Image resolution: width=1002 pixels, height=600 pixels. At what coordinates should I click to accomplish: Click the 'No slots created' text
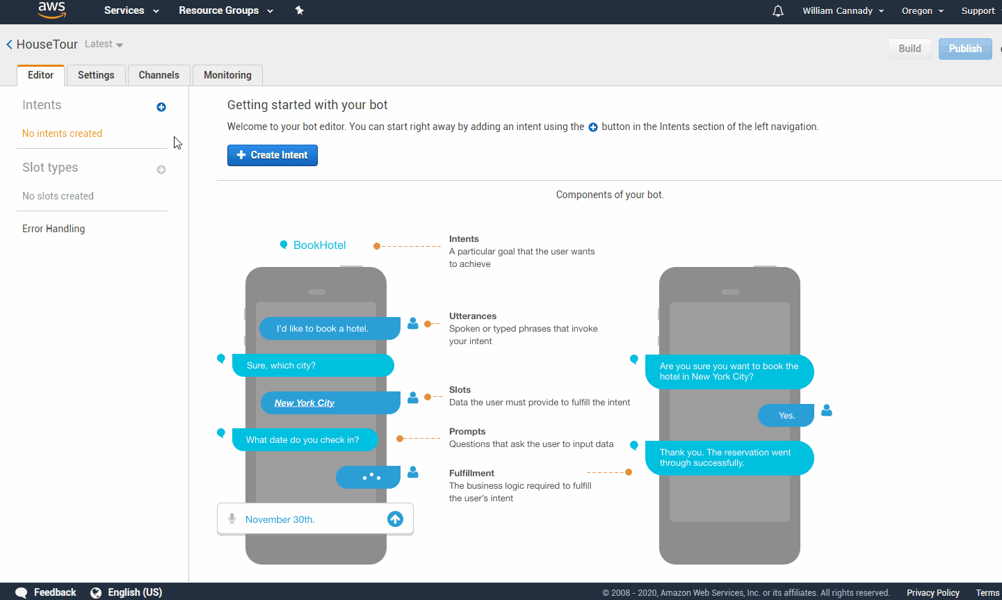tap(58, 196)
